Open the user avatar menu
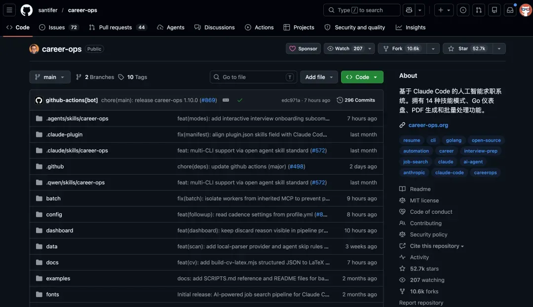The image size is (533, 307). click(x=526, y=10)
